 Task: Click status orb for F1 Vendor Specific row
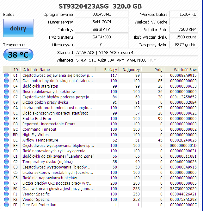pos(6,194)
